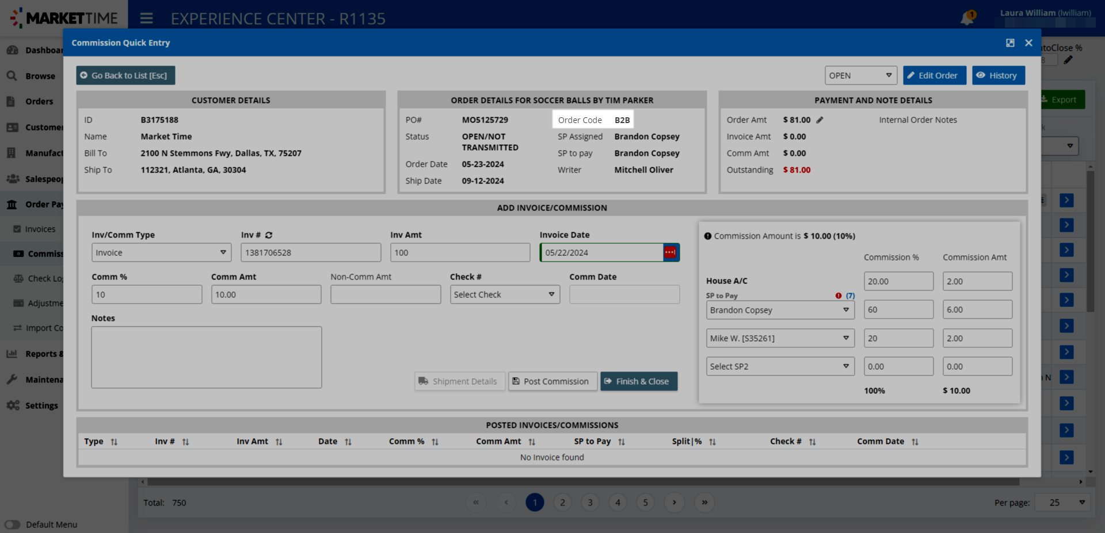Click the Edit Order button

tap(935, 75)
